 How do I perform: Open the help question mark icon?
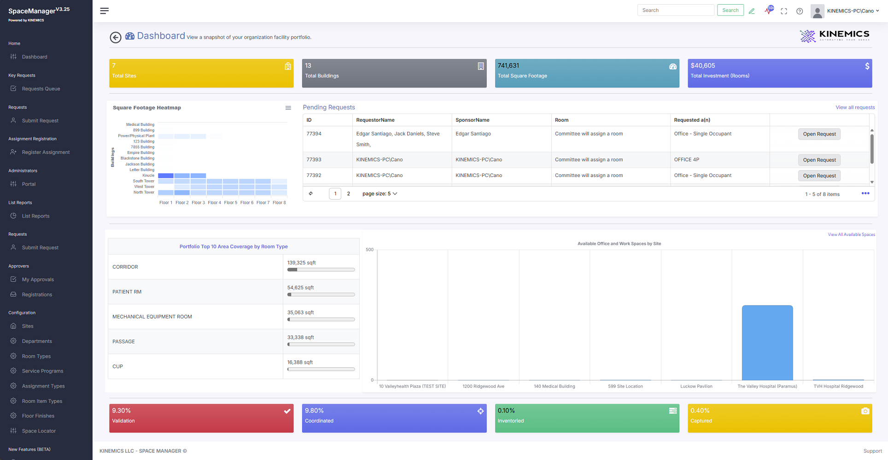click(x=800, y=11)
